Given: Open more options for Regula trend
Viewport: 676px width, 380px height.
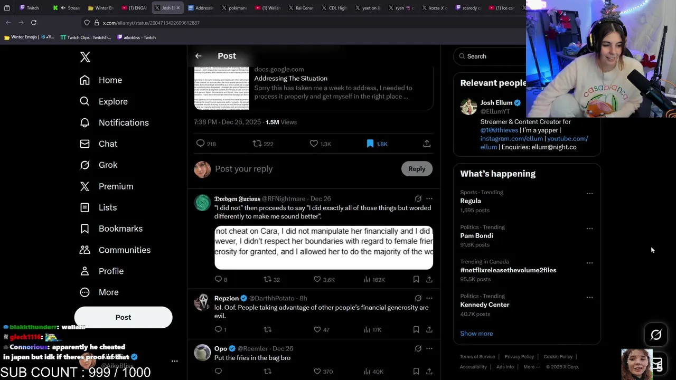Looking at the screenshot, I should point(589,194).
